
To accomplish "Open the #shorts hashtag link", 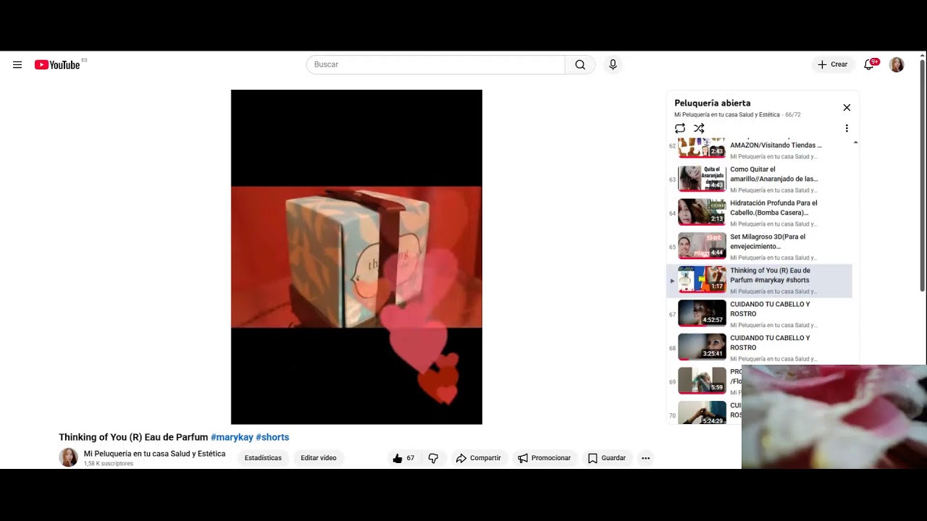I will click(272, 437).
